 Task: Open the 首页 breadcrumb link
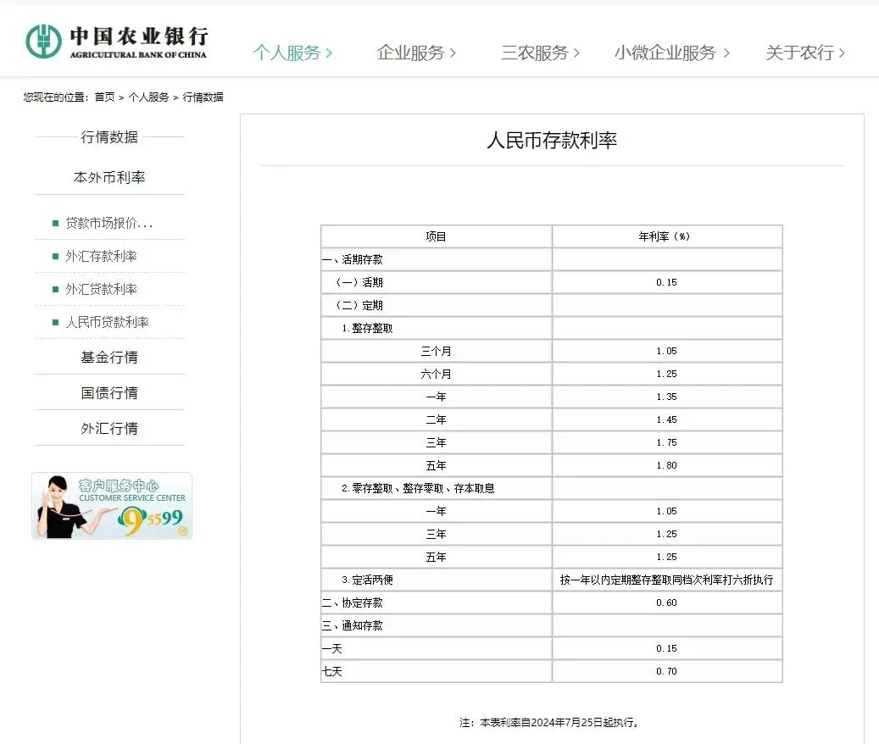(103, 97)
